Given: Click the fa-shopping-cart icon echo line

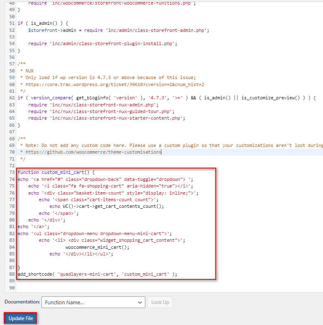Looking at the screenshot, I should (x=111, y=186).
